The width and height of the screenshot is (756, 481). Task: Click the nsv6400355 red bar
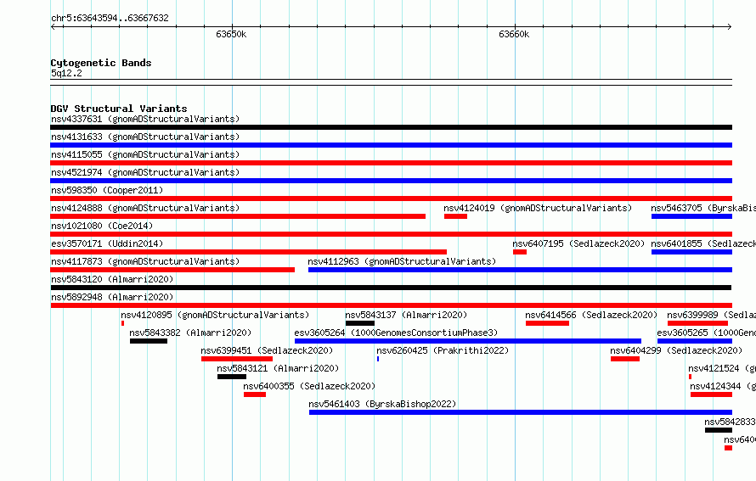255,394
